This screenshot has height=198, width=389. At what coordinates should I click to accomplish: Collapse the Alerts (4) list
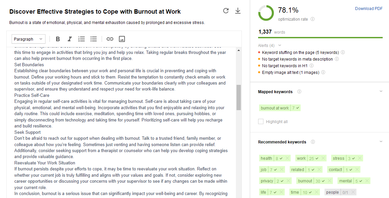(x=280, y=46)
